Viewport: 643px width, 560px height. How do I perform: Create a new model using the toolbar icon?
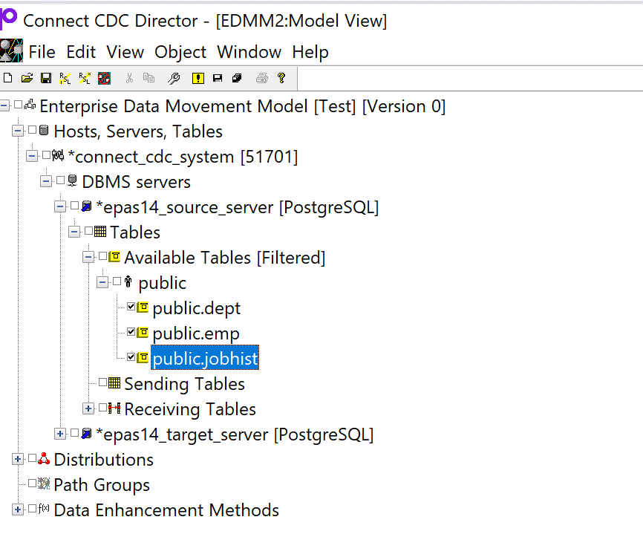7,78
